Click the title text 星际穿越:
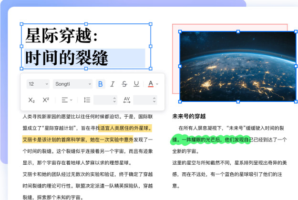298x200 pixels. tap(62, 35)
